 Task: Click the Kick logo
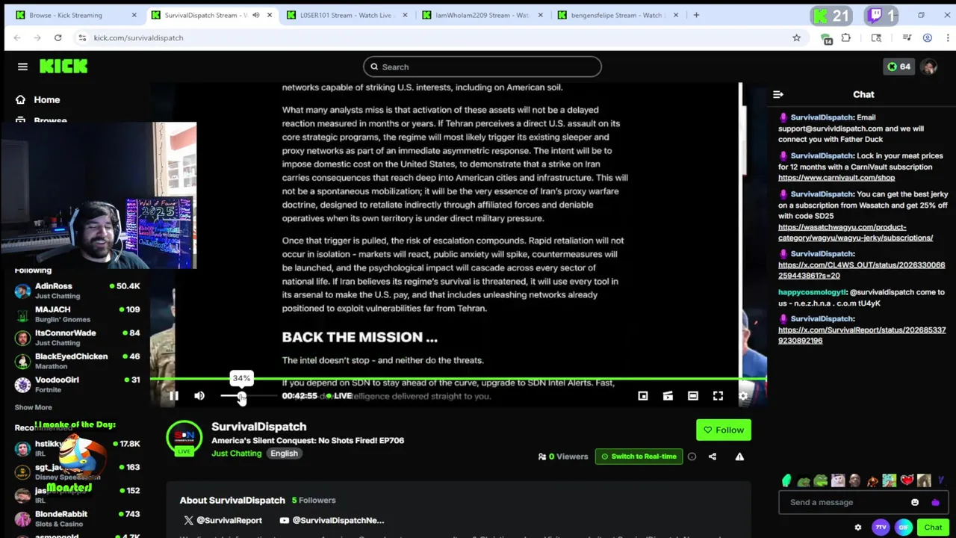click(63, 67)
